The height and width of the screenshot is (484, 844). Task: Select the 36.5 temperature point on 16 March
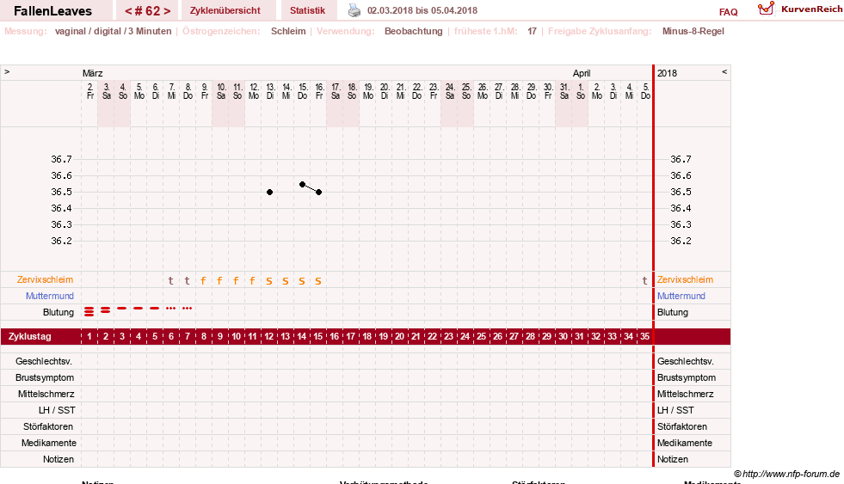pos(318,192)
